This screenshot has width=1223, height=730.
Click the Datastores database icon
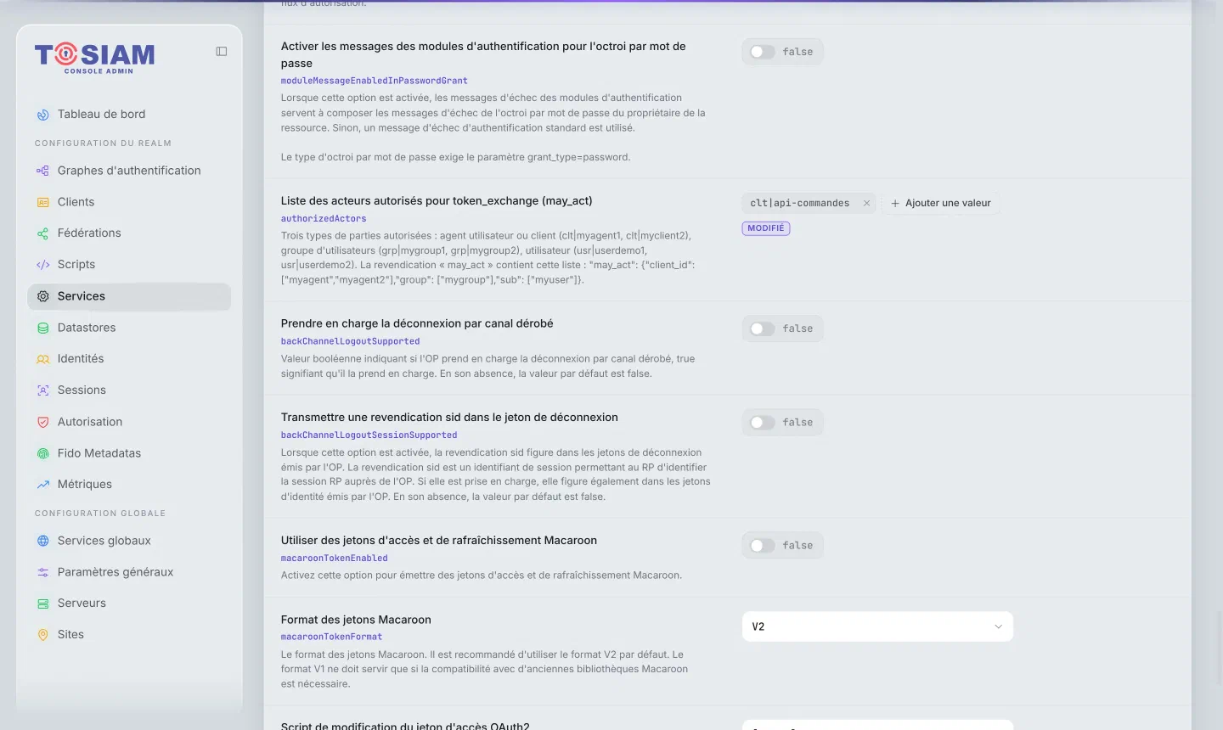42,328
